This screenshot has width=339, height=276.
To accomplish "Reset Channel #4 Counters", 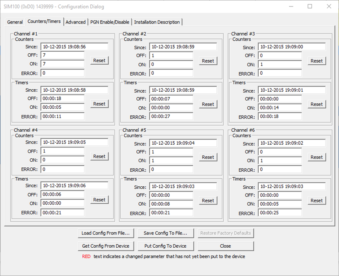I will tap(99, 156).
